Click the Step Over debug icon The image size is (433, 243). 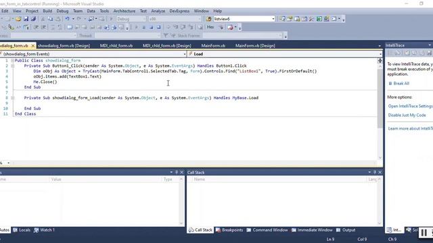[183, 27]
